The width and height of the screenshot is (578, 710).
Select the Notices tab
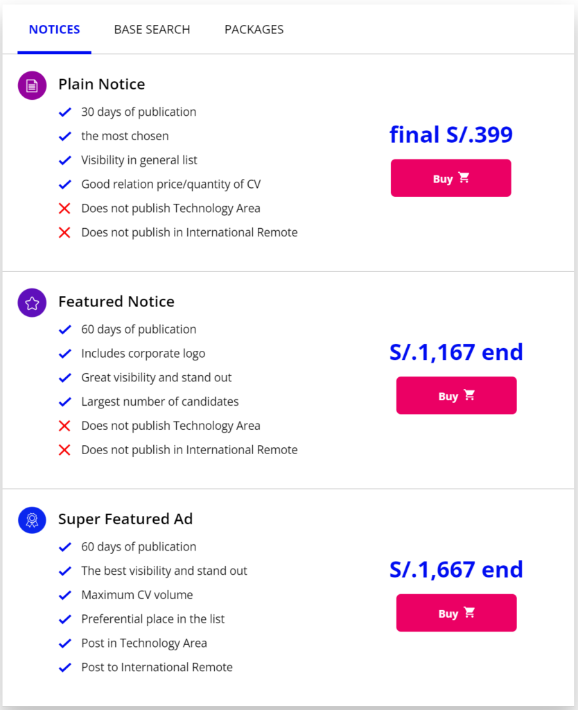click(54, 30)
